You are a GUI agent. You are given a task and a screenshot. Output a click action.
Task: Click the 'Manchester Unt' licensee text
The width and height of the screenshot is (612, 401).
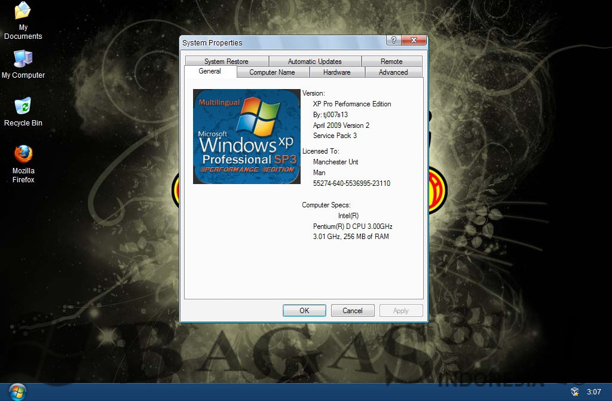336,161
